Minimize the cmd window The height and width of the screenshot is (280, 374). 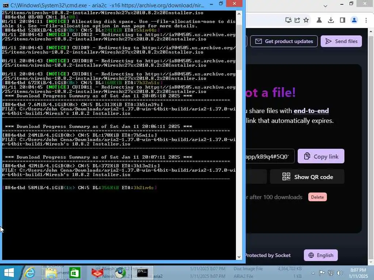[211, 4]
